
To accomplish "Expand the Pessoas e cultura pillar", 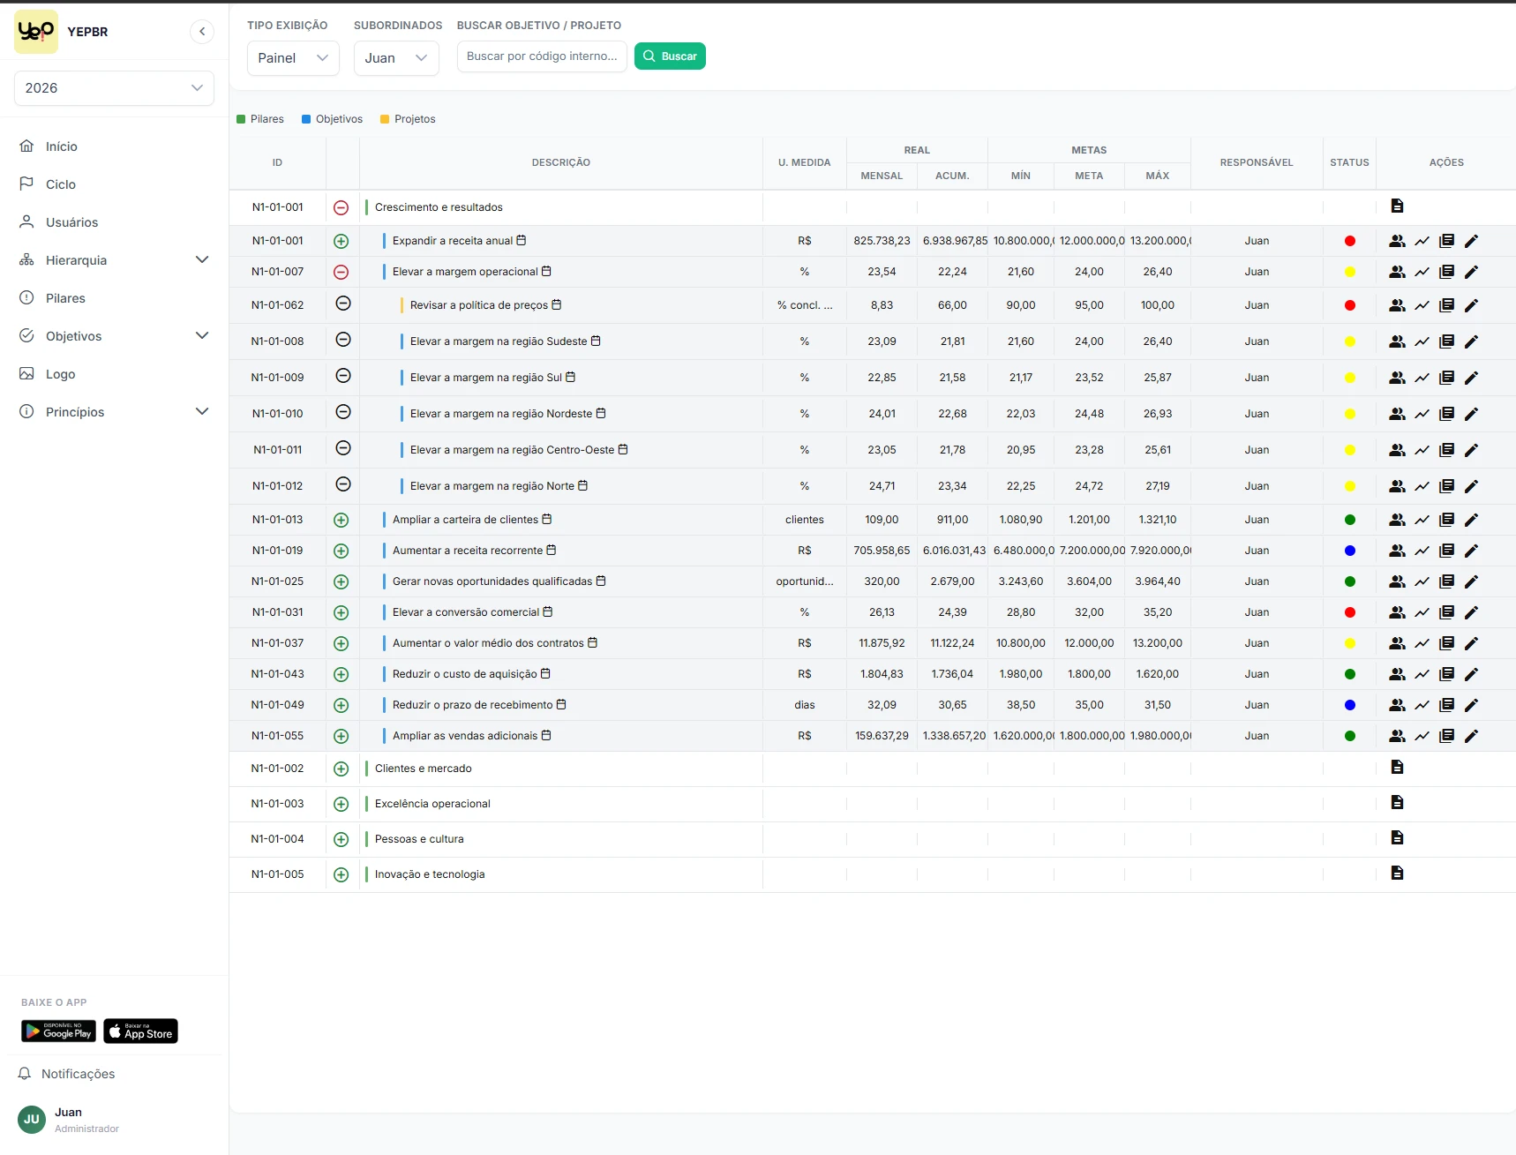I will coord(341,840).
